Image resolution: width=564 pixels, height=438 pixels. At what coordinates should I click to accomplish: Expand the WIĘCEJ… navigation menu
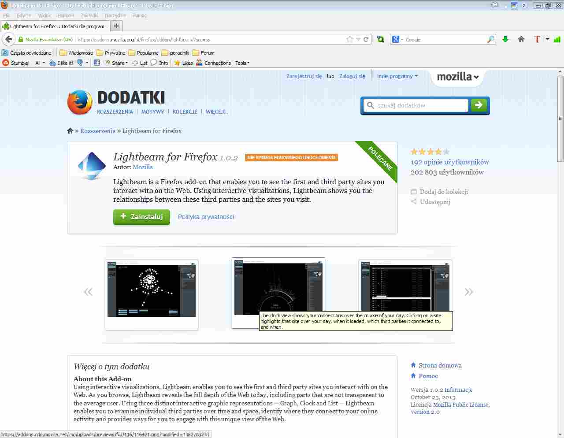(x=217, y=112)
